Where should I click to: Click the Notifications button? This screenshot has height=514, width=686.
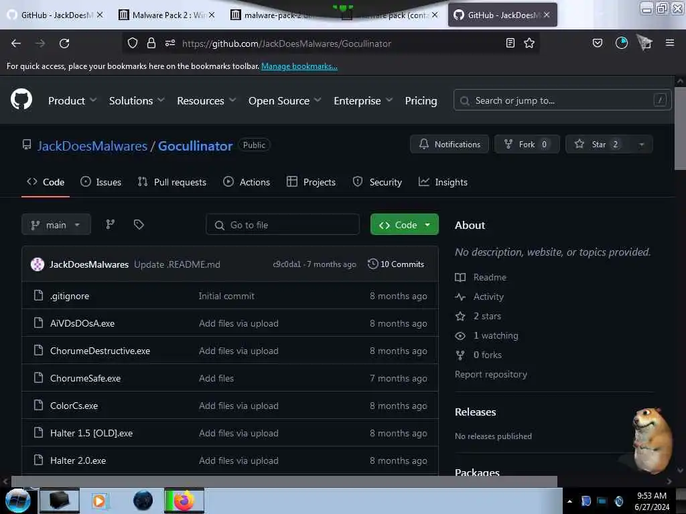(x=450, y=145)
